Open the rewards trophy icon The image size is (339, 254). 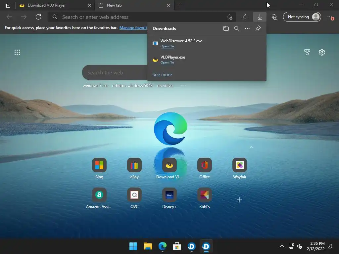[307, 52]
